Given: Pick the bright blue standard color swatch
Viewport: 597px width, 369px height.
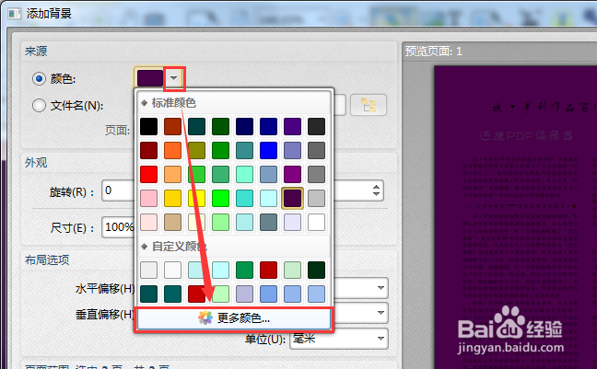Looking at the screenshot, I should coord(268,151).
